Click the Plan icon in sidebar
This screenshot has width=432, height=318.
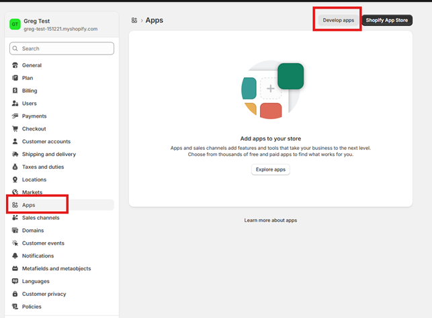pyautogui.click(x=15, y=78)
